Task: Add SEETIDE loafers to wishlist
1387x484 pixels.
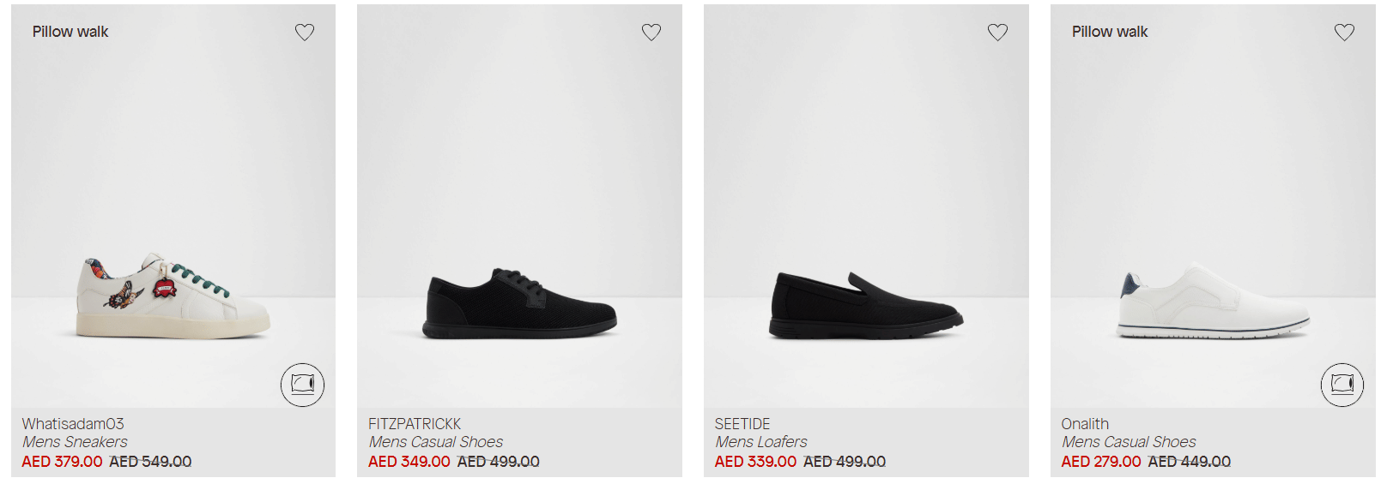Action: (997, 33)
